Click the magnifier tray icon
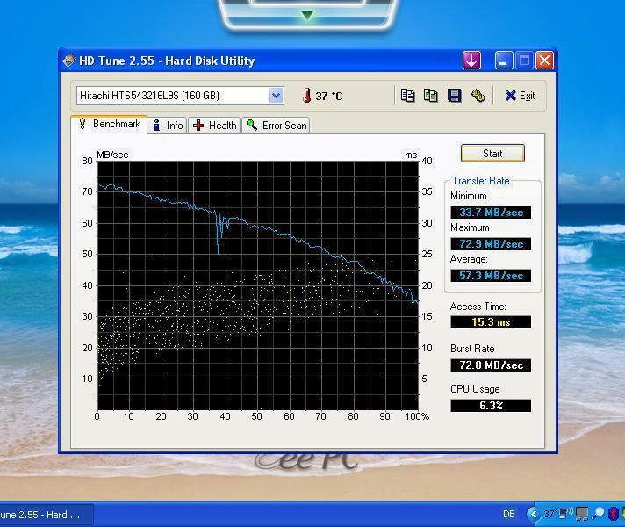 [598, 514]
